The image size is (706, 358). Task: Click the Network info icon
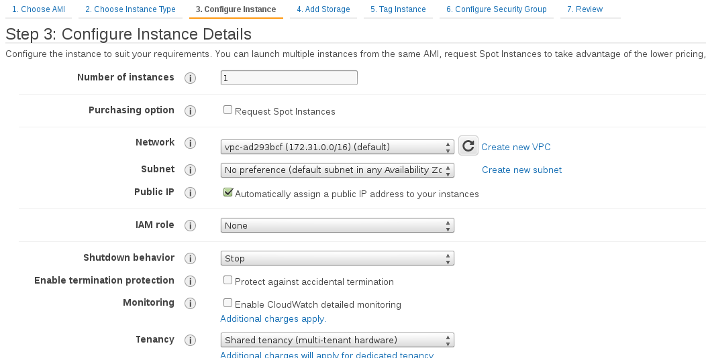(x=190, y=143)
